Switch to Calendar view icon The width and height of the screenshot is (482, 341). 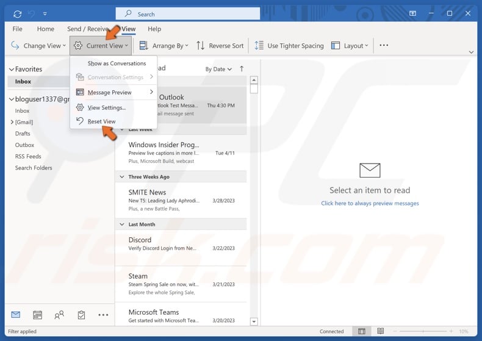tap(37, 315)
